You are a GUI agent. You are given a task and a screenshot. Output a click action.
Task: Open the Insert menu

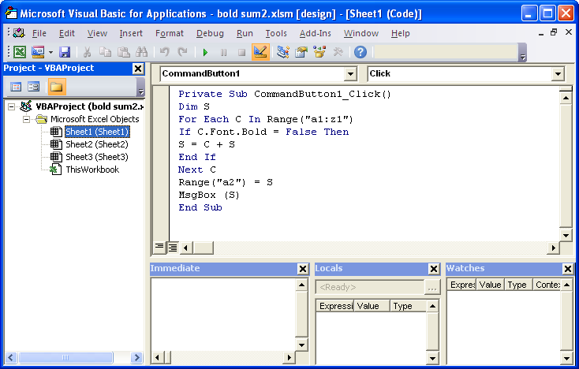(131, 33)
